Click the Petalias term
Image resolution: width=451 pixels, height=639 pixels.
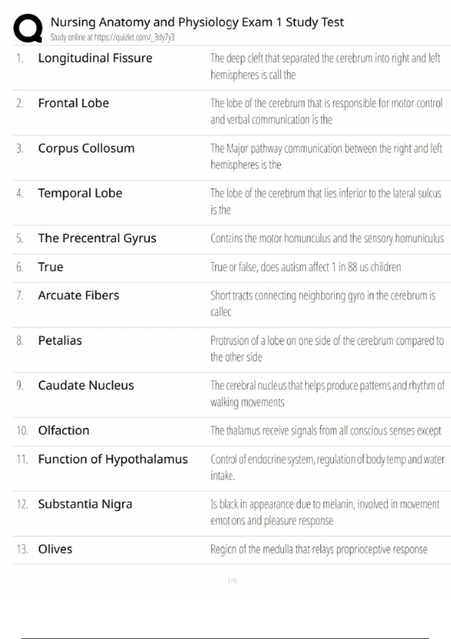[60, 341]
